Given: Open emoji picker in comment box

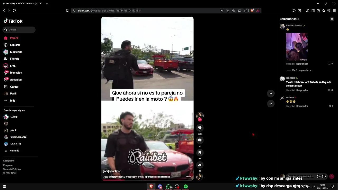Looking at the screenshot, I should (324, 177).
